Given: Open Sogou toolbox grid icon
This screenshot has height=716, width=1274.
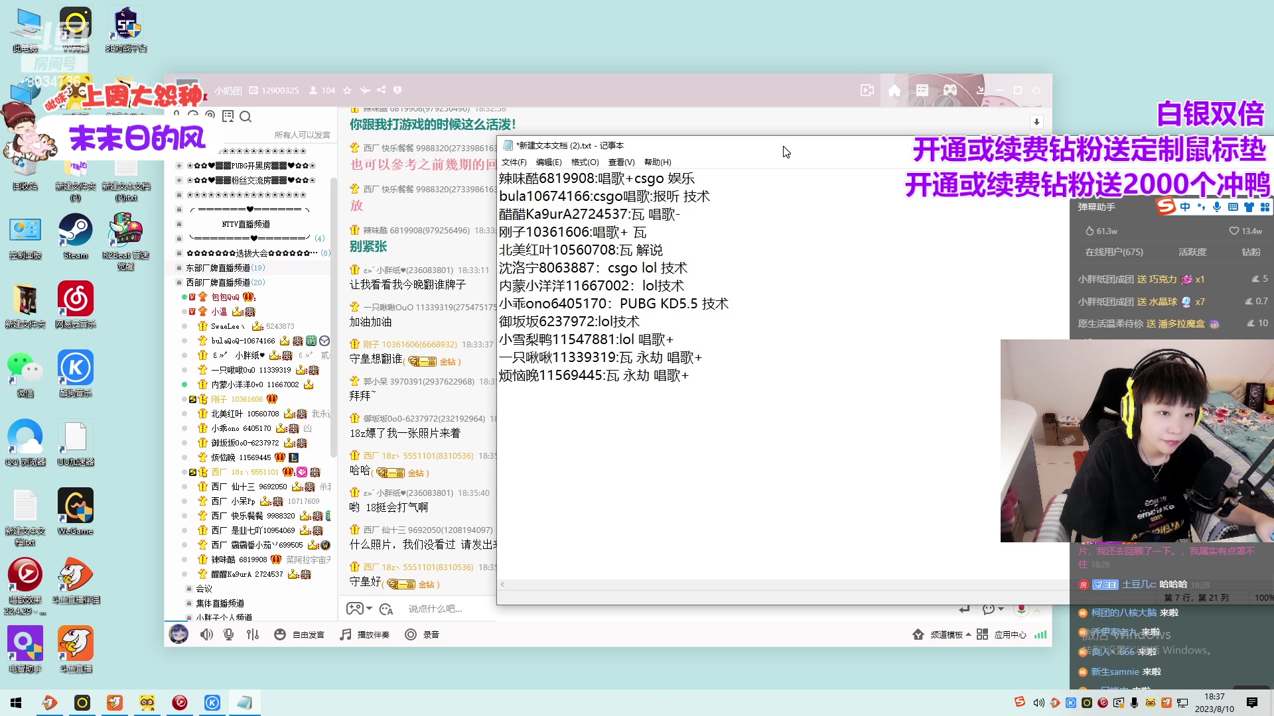Looking at the screenshot, I should coord(1265,207).
